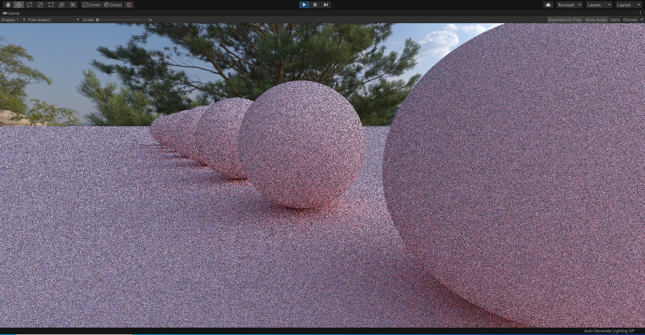
Task: Select the Scale tool
Action: click(40, 5)
